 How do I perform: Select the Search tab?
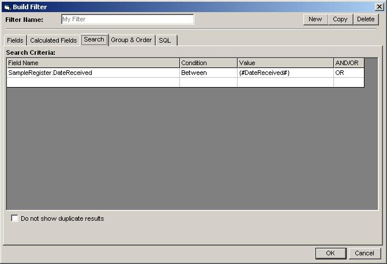tap(94, 40)
